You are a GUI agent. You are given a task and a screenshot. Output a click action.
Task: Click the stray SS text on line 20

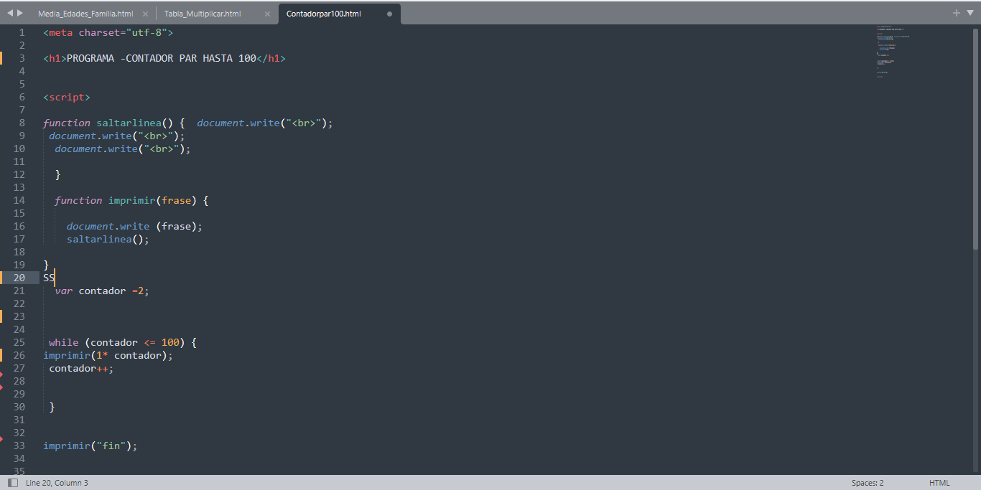click(49, 278)
